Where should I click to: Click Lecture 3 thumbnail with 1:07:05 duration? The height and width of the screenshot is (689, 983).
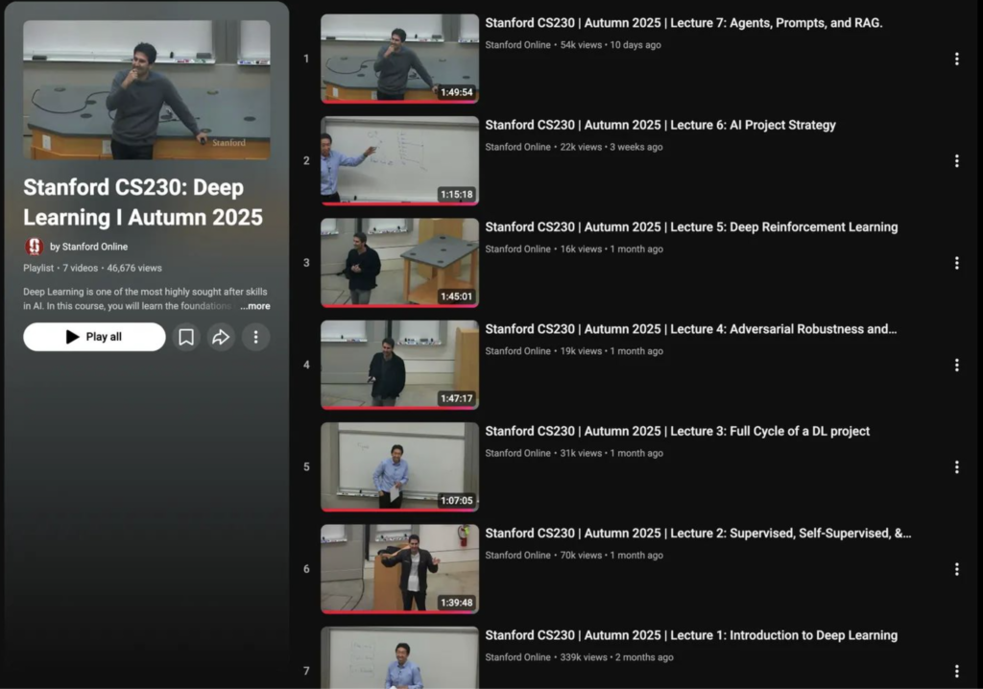[x=399, y=466]
